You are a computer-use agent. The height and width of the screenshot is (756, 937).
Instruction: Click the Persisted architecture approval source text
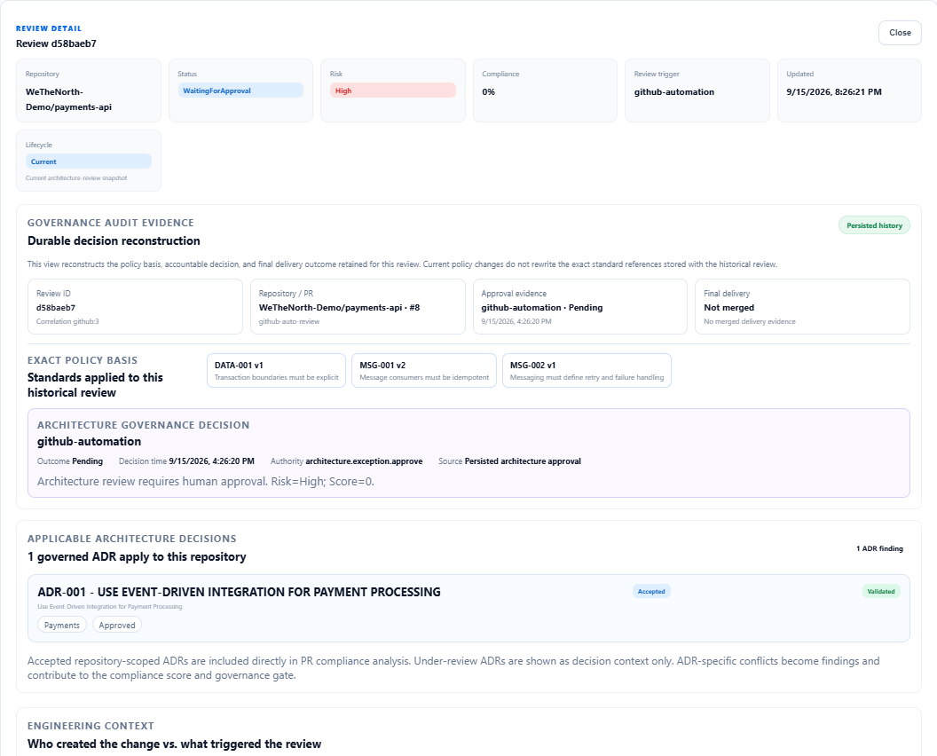coord(523,461)
